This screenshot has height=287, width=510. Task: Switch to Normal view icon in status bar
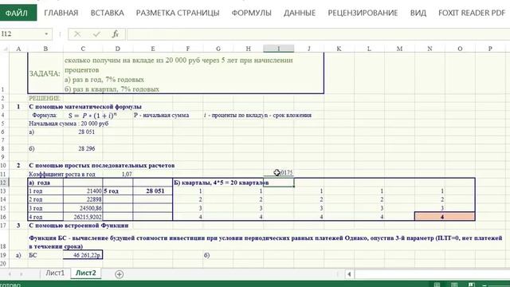pyautogui.click(x=437, y=285)
